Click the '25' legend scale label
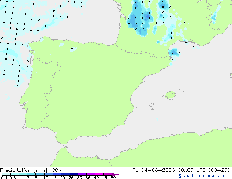Image resolution: width=232 pixels, height=179 pixels. [x=71, y=178]
